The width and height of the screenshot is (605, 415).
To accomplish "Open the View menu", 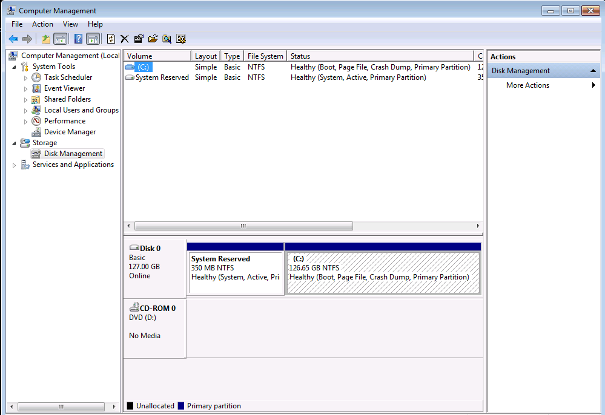I will pos(71,24).
